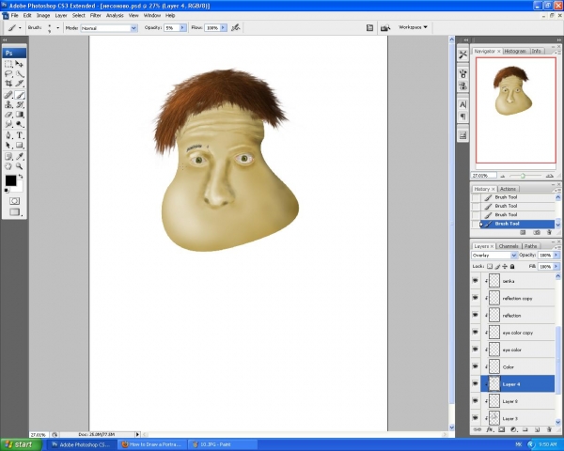Hide the eye color layer

(475, 350)
